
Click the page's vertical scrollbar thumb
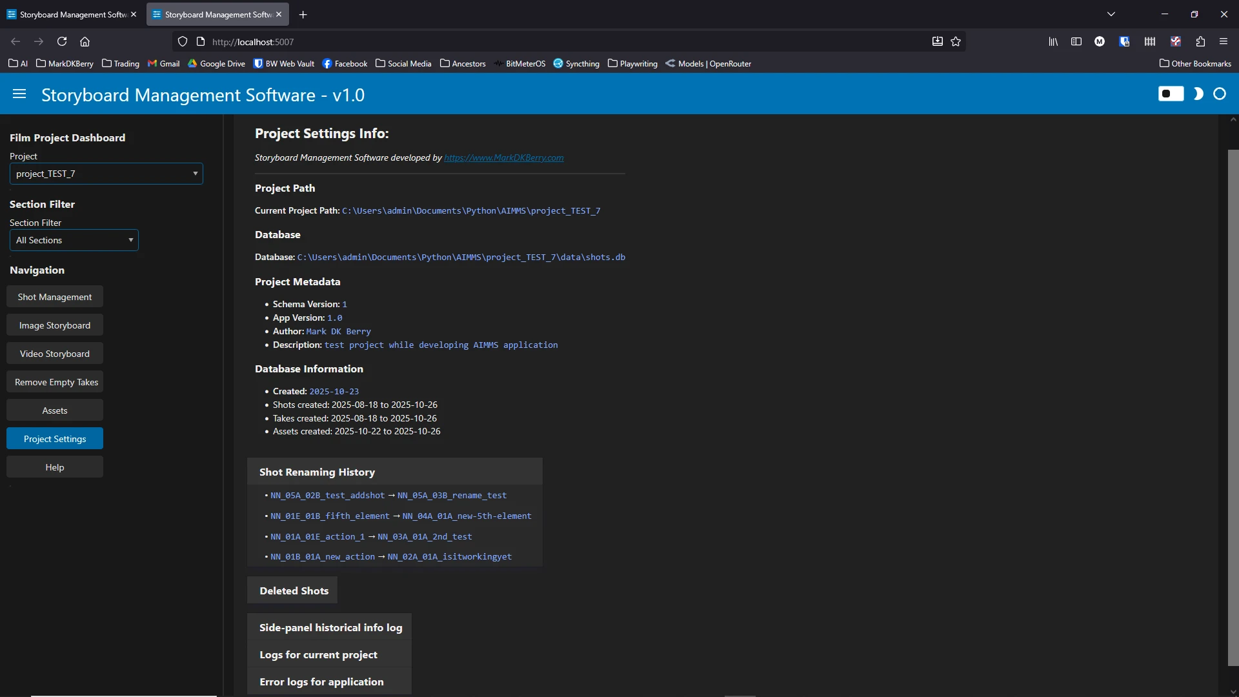[1233, 407]
